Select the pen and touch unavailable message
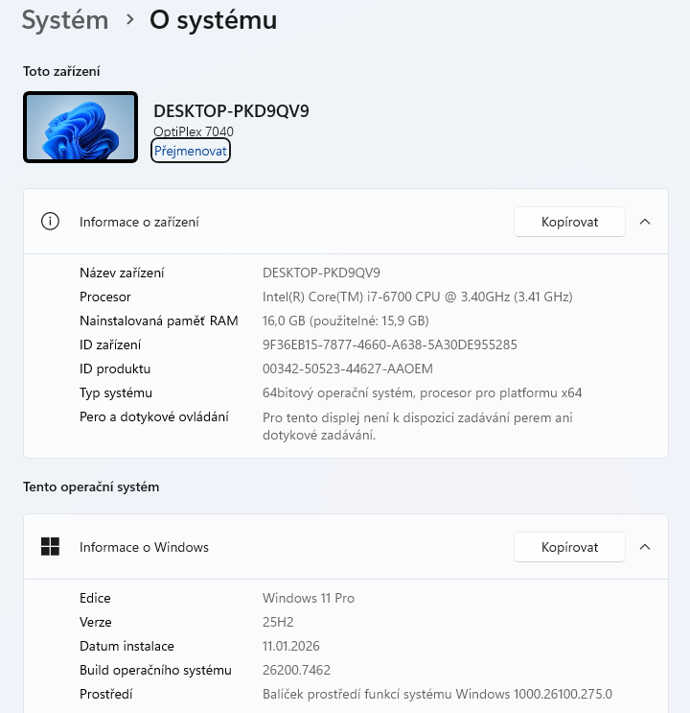690x713 pixels. pos(418,426)
